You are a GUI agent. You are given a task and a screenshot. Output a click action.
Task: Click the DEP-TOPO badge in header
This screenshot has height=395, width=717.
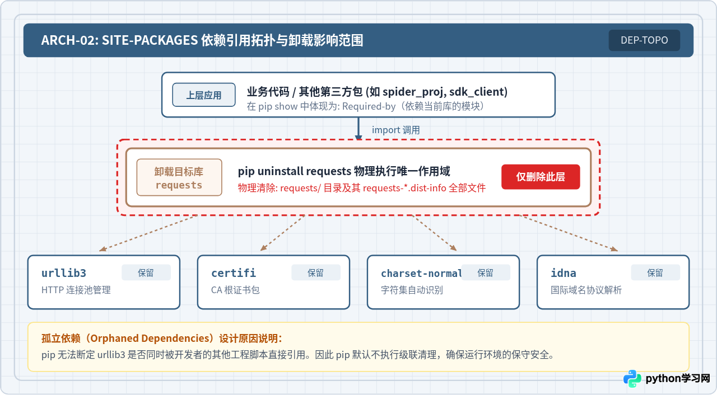(x=644, y=40)
